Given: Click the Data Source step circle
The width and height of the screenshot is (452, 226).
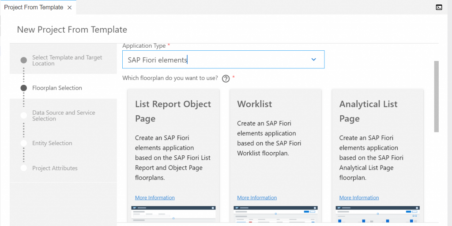Looking at the screenshot, I should click(x=24, y=116).
